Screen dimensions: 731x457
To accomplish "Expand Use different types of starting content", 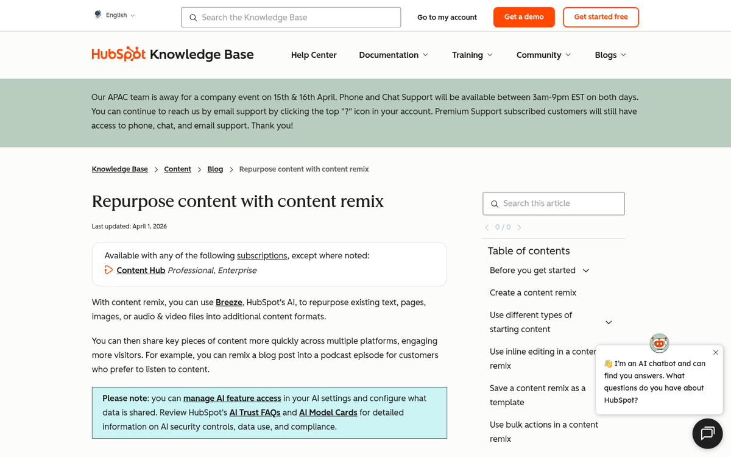I will 608,322.
